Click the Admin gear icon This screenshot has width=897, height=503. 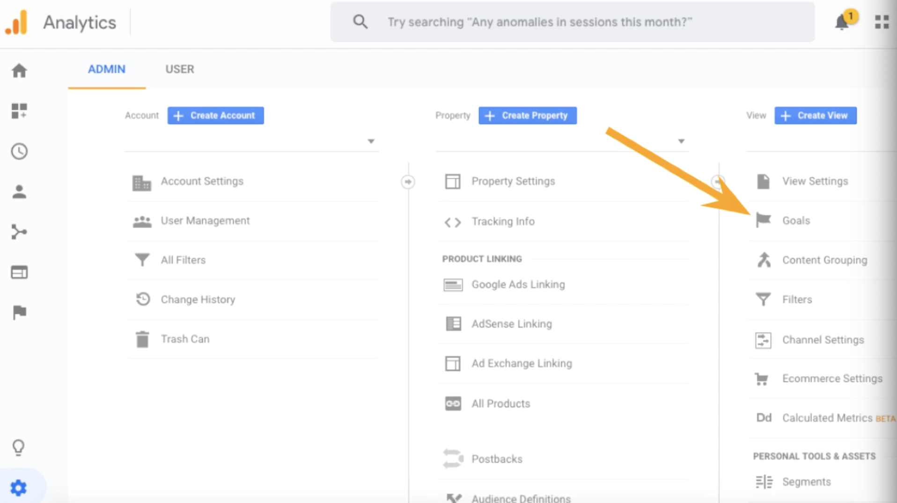(x=19, y=488)
